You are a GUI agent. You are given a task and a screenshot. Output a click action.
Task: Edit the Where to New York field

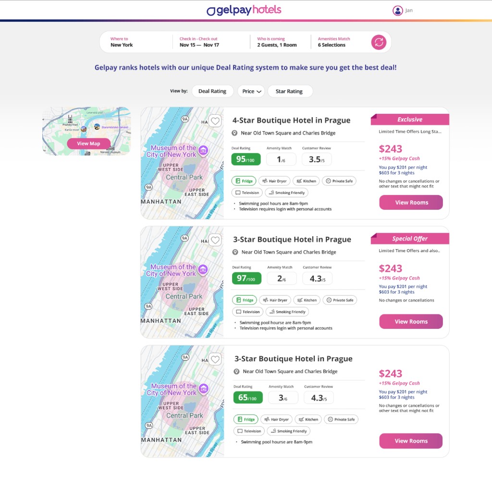click(135, 42)
